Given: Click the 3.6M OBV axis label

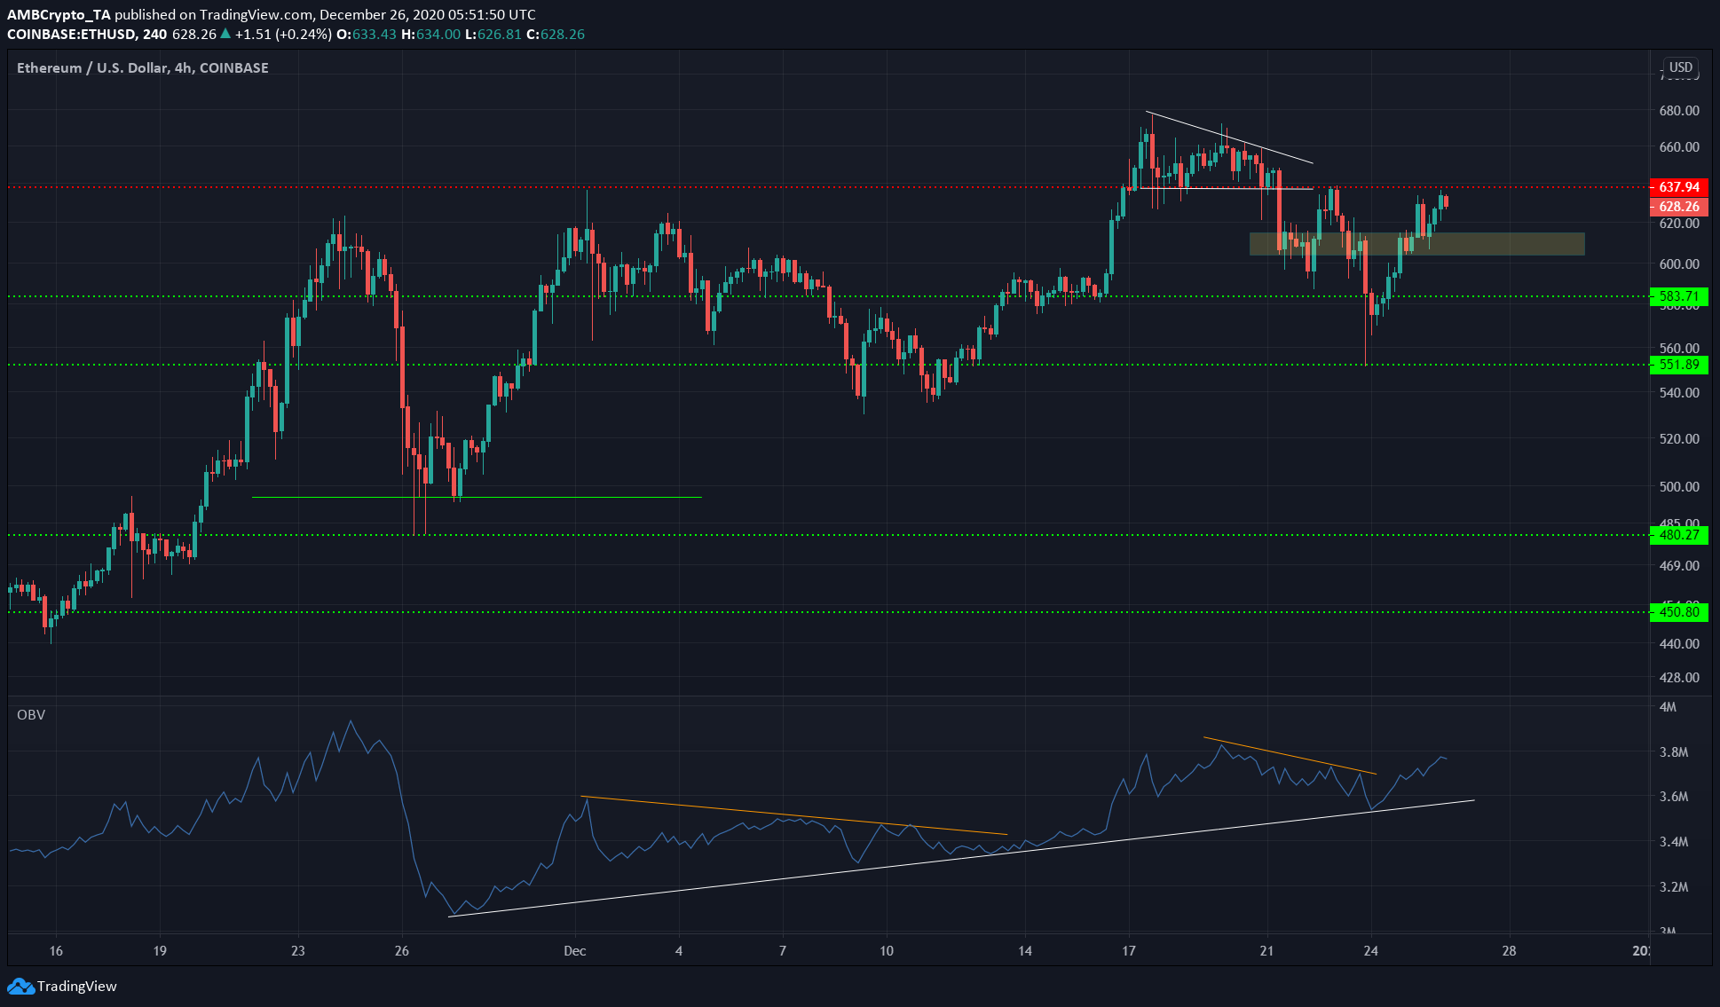Looking at the screenshot, I should tap(1673, 797).
